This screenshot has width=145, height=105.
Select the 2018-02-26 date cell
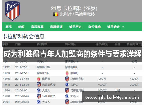(22, 85)
